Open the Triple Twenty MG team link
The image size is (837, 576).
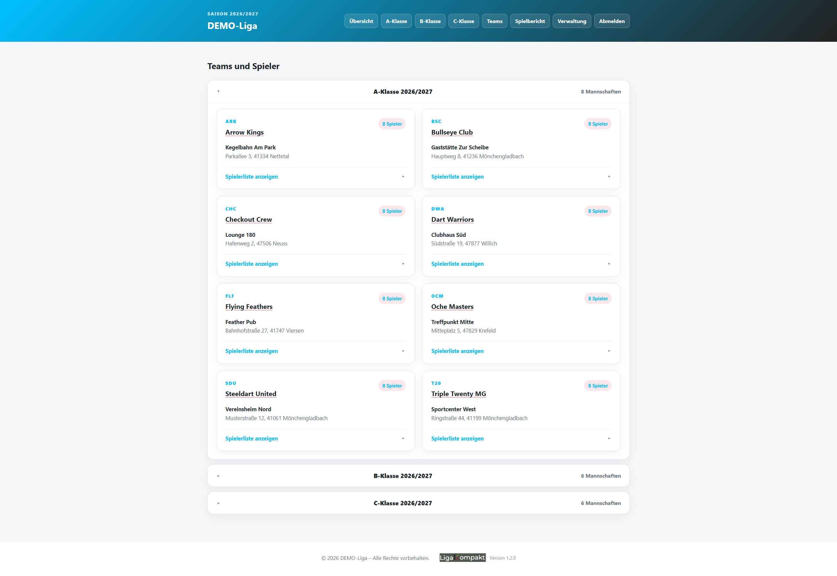point(458,394)
